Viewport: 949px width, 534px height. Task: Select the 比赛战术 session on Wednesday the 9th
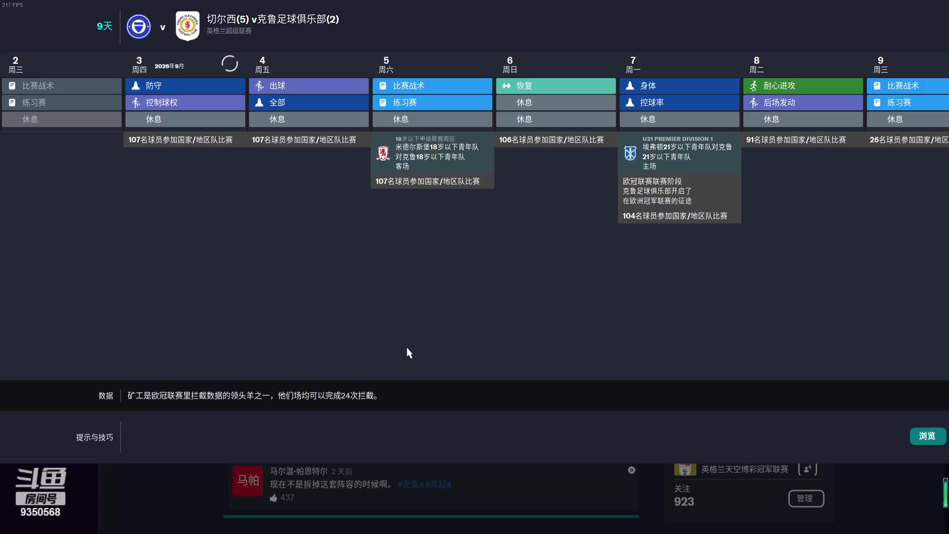click(908, 86)
